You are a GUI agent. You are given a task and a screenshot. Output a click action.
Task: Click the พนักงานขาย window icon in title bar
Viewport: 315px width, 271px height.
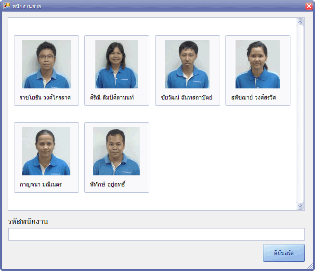tap(6, 6)
